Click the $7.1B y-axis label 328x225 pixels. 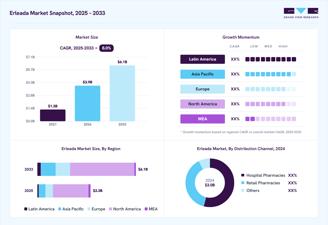30,57
